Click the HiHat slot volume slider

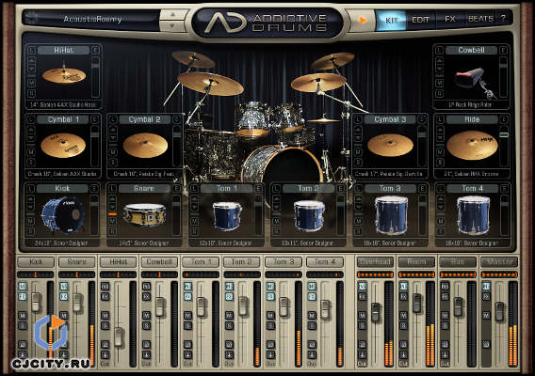click(95, 77)
